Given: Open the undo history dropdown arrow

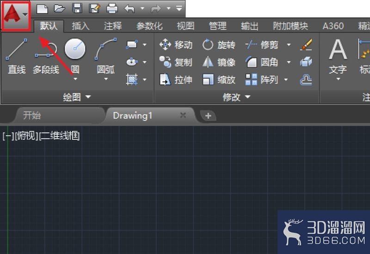Looking at the screenshot, I should (x=142, y=9).
